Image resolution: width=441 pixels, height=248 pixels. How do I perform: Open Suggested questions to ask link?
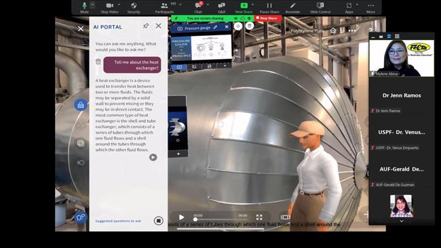click(x=118, y=221)
